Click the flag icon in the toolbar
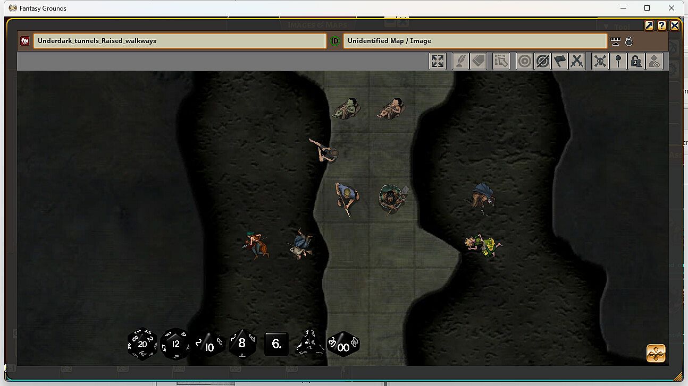688x386 pixels. (560, 61)
